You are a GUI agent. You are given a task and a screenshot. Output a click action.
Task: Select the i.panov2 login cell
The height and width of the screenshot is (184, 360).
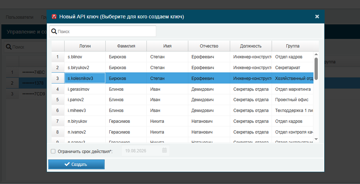[x=85, y=100]
